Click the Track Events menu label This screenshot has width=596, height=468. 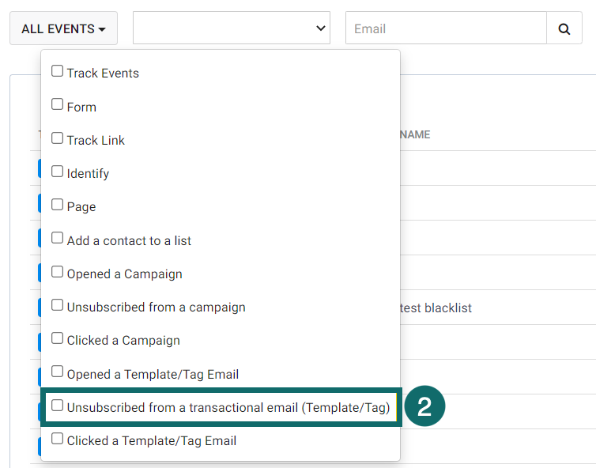pos(103,74)
